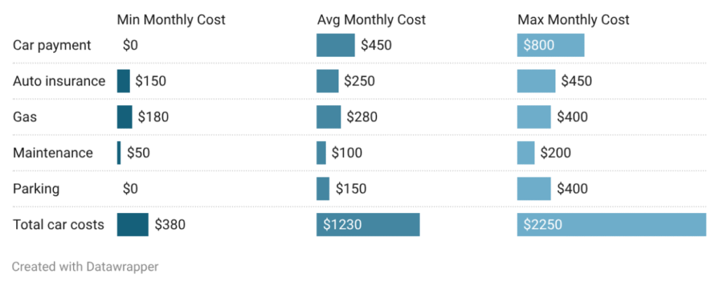Viewport: 719px width, 286px height.
Task: Click the $400 max parking bar
Action: (534, 189)
